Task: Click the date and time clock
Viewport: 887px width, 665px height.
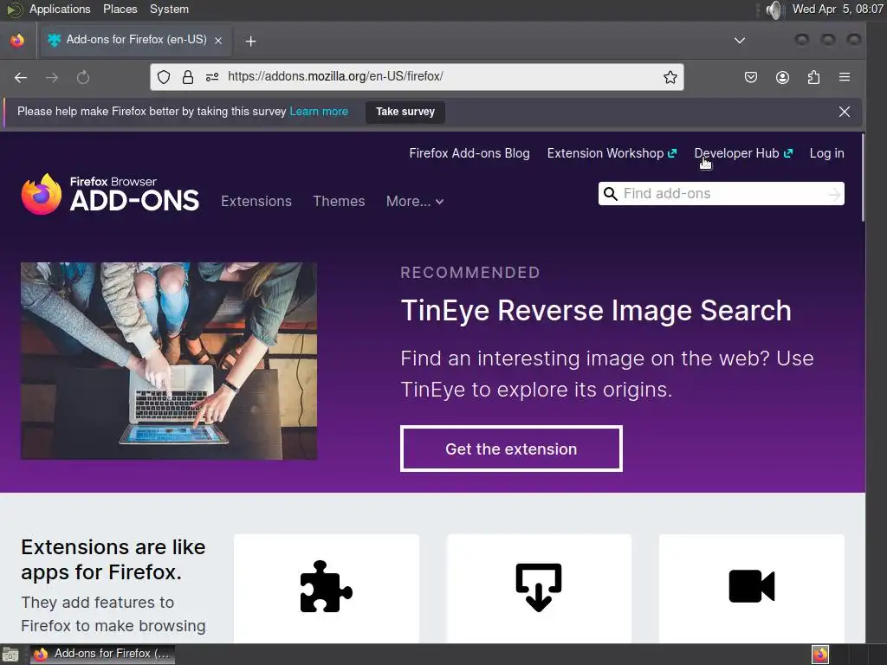Action: [x=838, y=9]
